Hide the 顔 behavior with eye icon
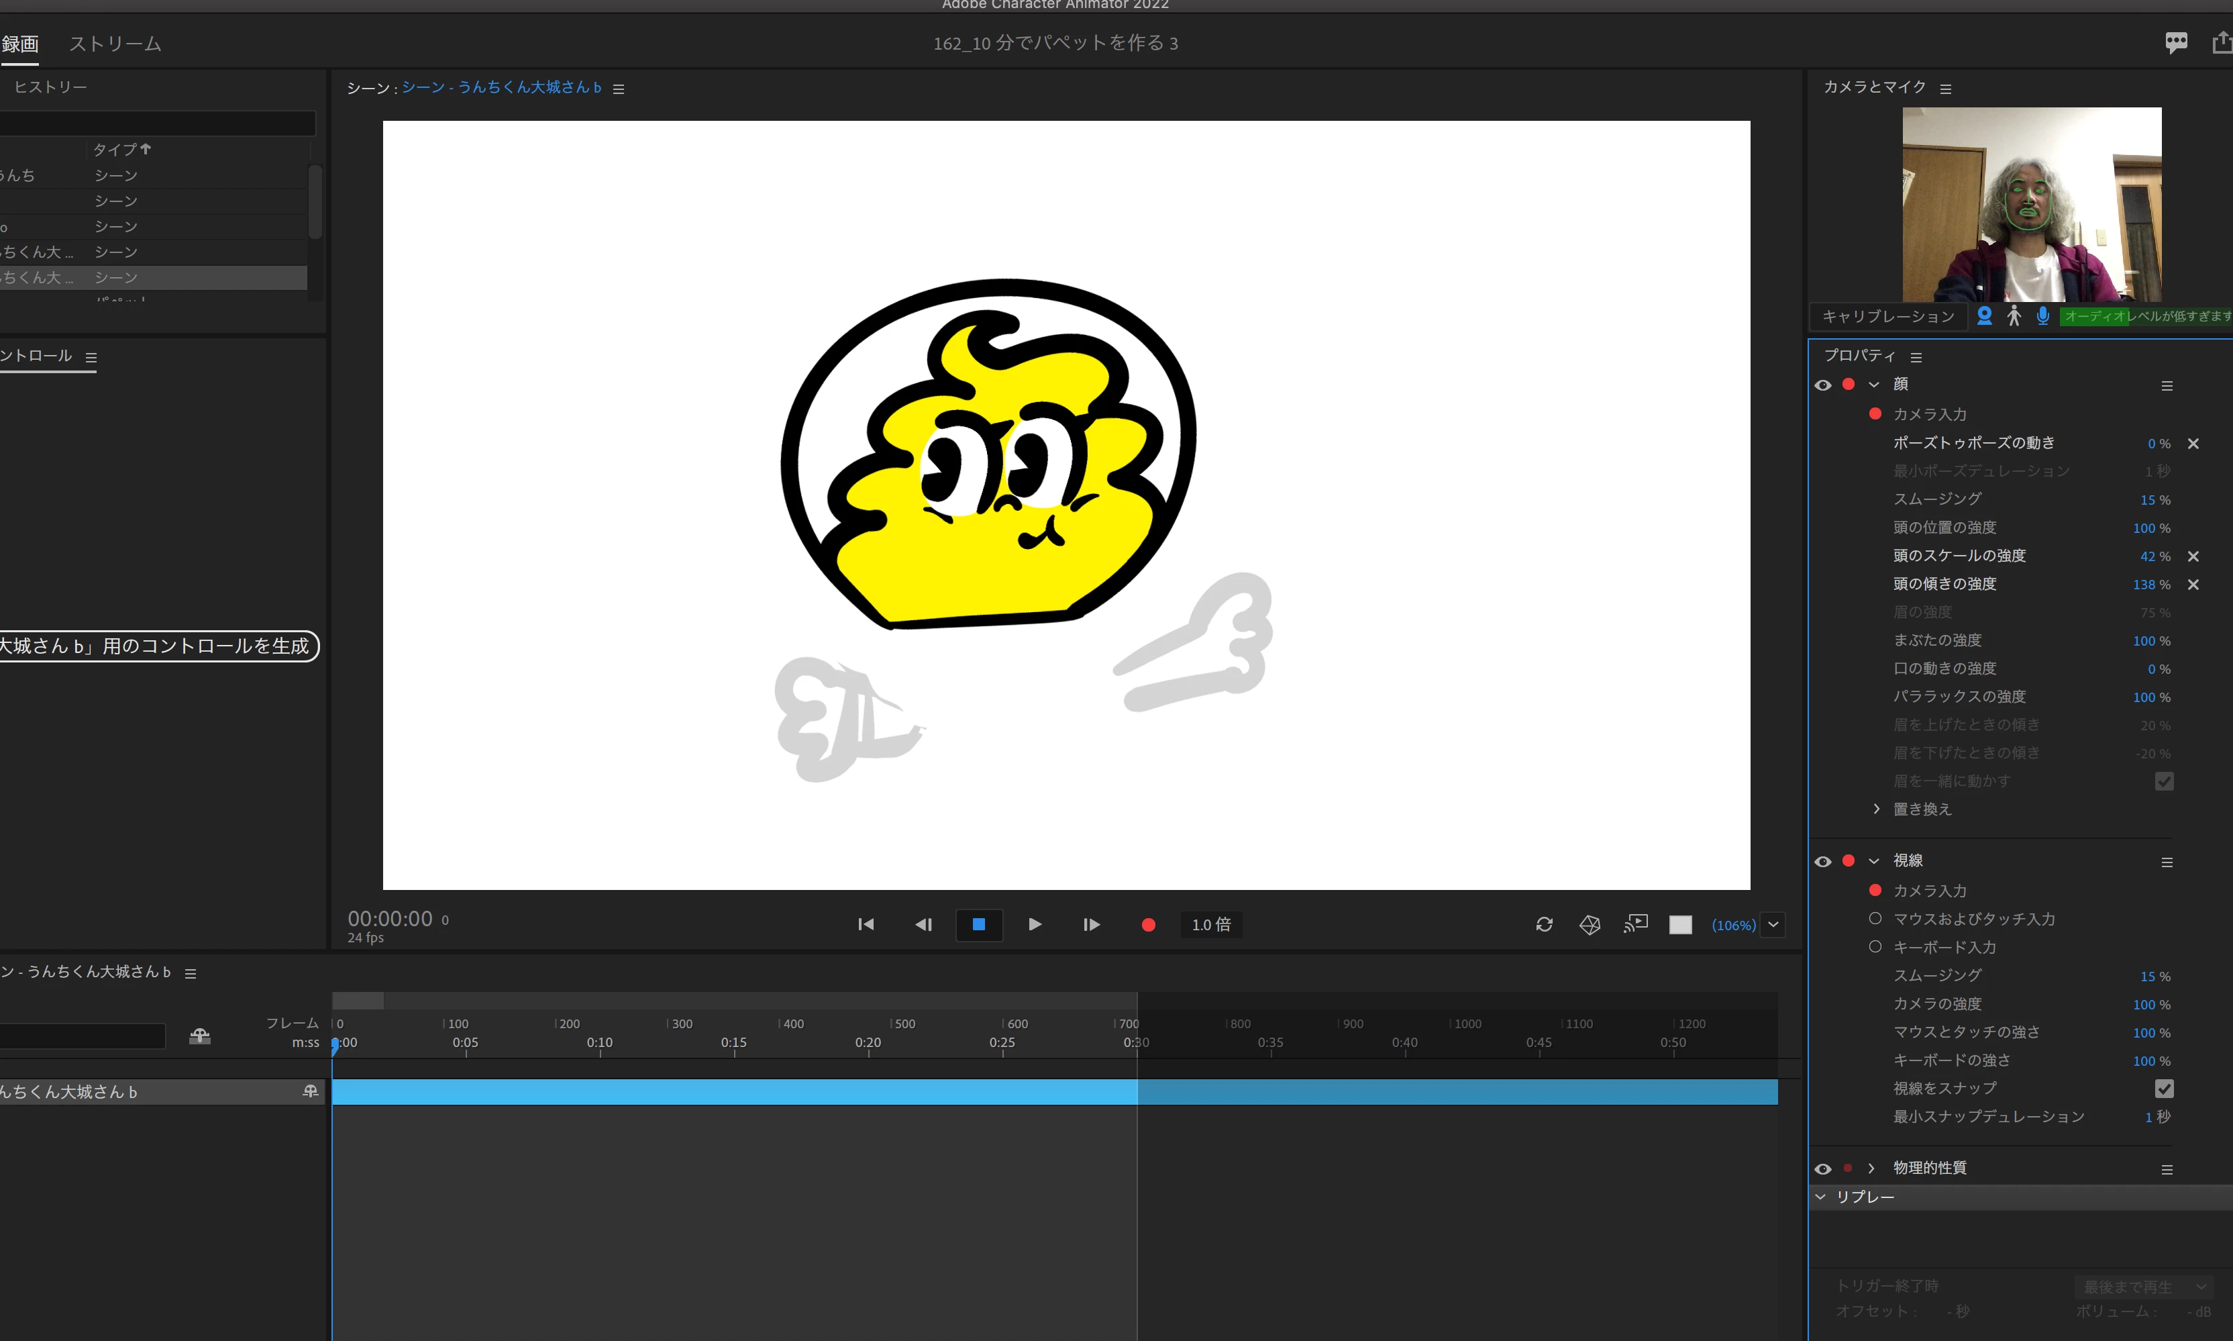The image size is (2233, 1341). point(1823,385)
